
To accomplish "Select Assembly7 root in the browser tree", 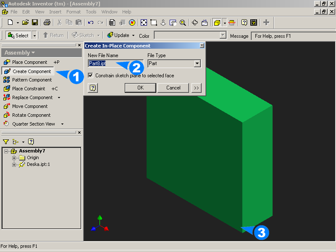I will tap(32, 151).
